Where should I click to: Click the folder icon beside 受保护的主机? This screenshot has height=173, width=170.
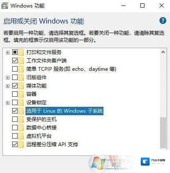[21, 119]
